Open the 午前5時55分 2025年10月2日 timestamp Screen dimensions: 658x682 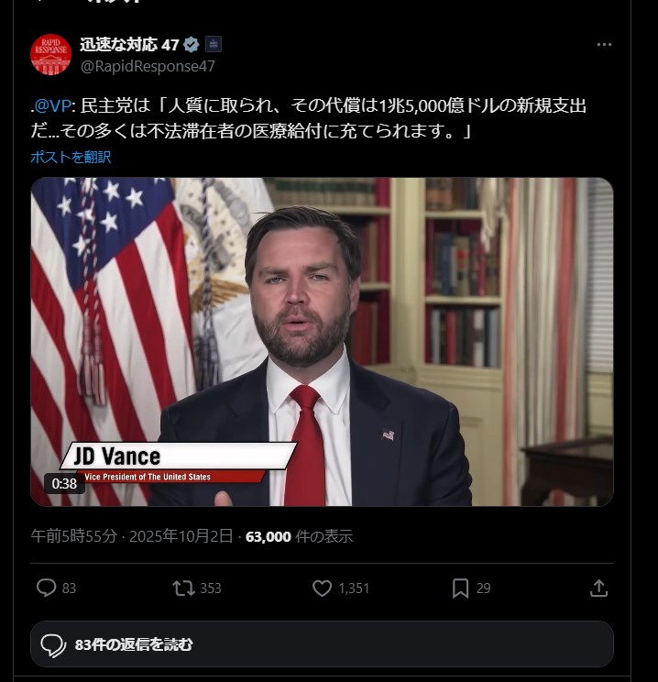(132, 536)
